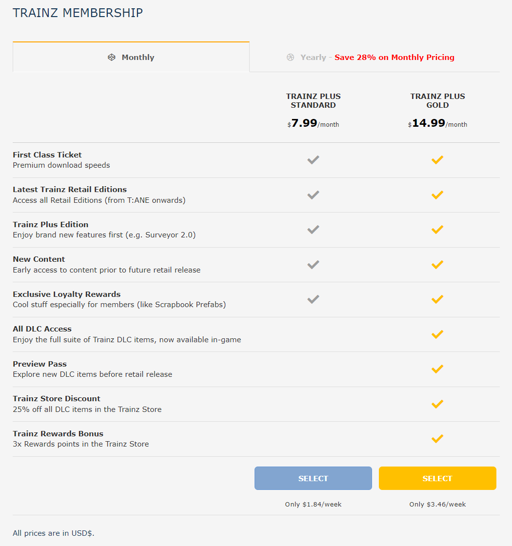The width and height of the screenshot is (512, 546).
Task: Click the Trainz Plus Standard heading
Action: click(313, 100)
